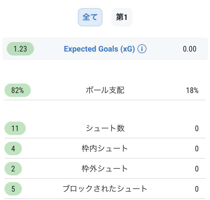Click the xG info icon
Screen dimensions: 210x200
(x=142, y=49)
